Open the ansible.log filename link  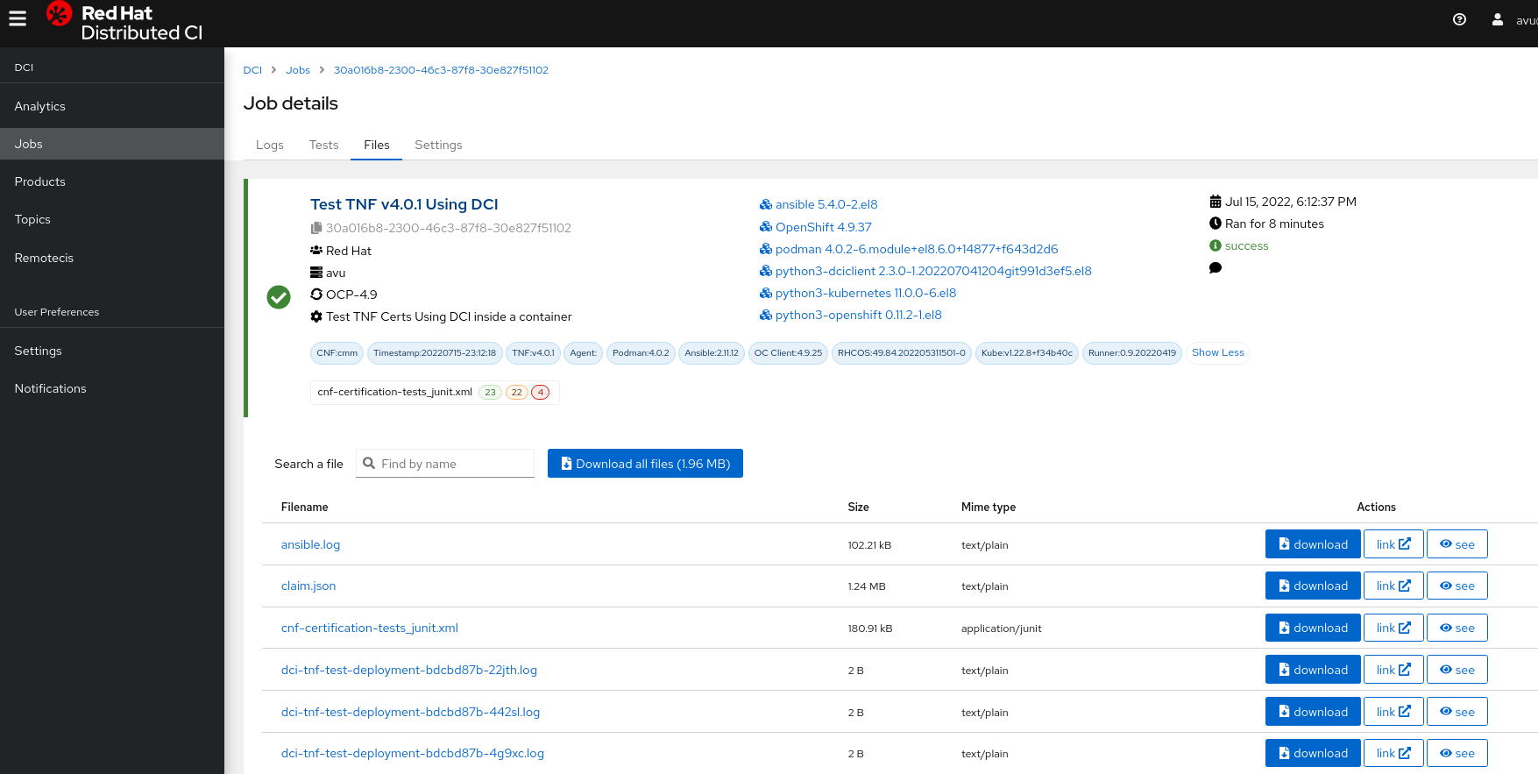[310, 544]
